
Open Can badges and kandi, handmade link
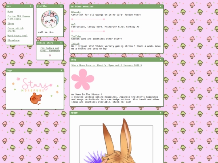[x=50, y=50]
